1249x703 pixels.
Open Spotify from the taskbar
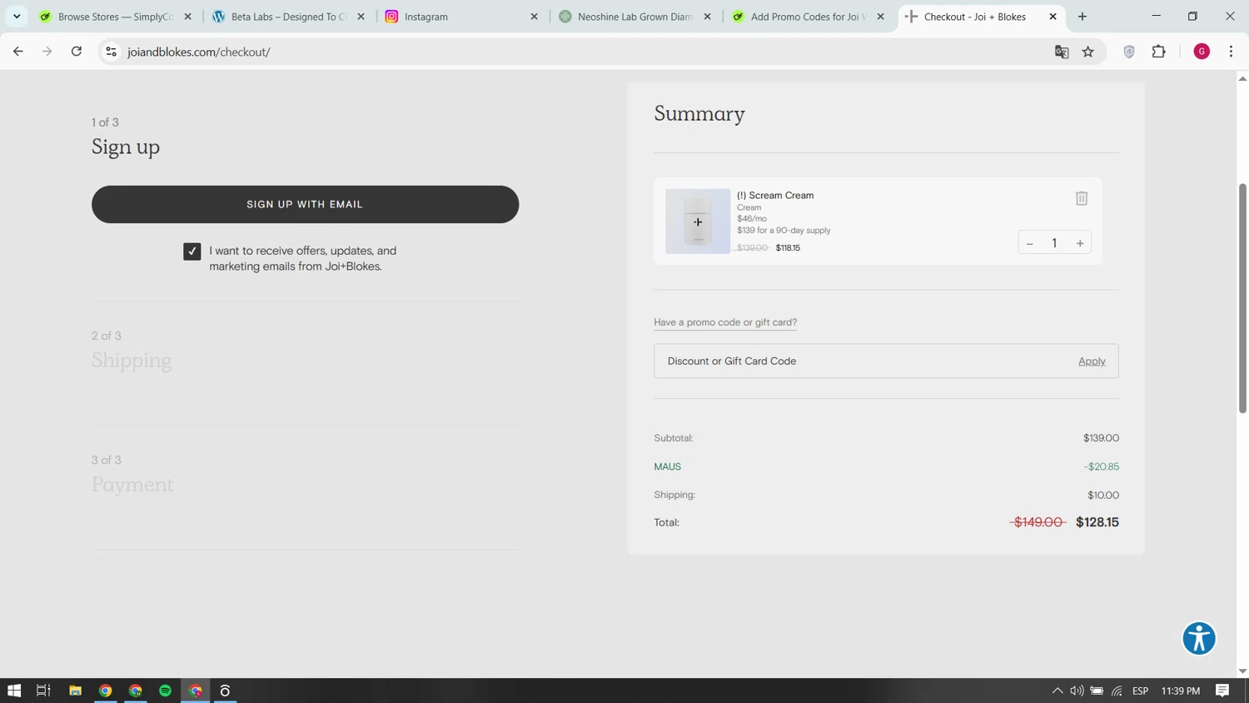tap(165, 691)
